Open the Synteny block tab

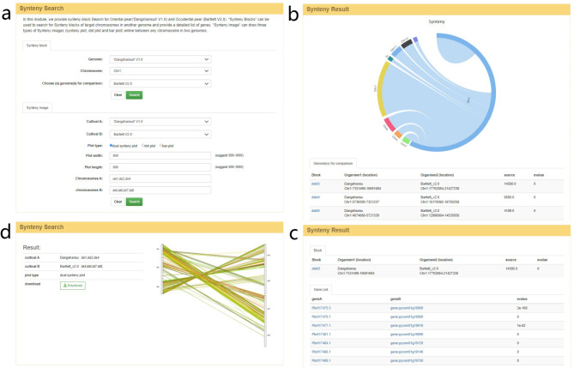coord(37,45)
